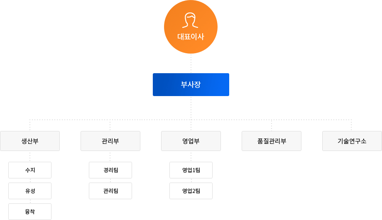The height and width of the screenshot is (220, 382).
Task: Choose the 관리부 department box
Action: [110, 141]
